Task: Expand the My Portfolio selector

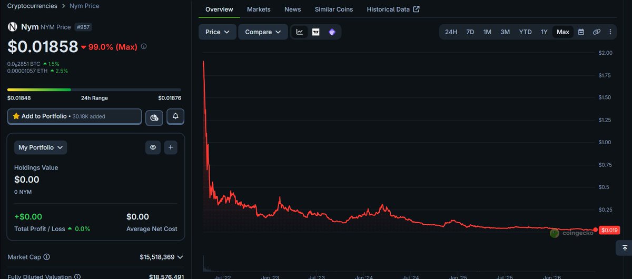Action: [41, 147]
